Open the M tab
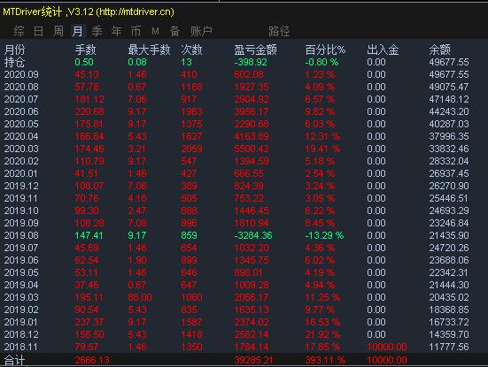This screenshot has height=367, width=488. click(x=155, y=31)
